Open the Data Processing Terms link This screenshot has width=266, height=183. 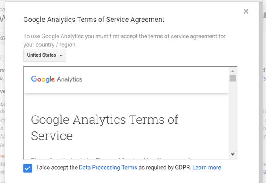click(108, 168)
